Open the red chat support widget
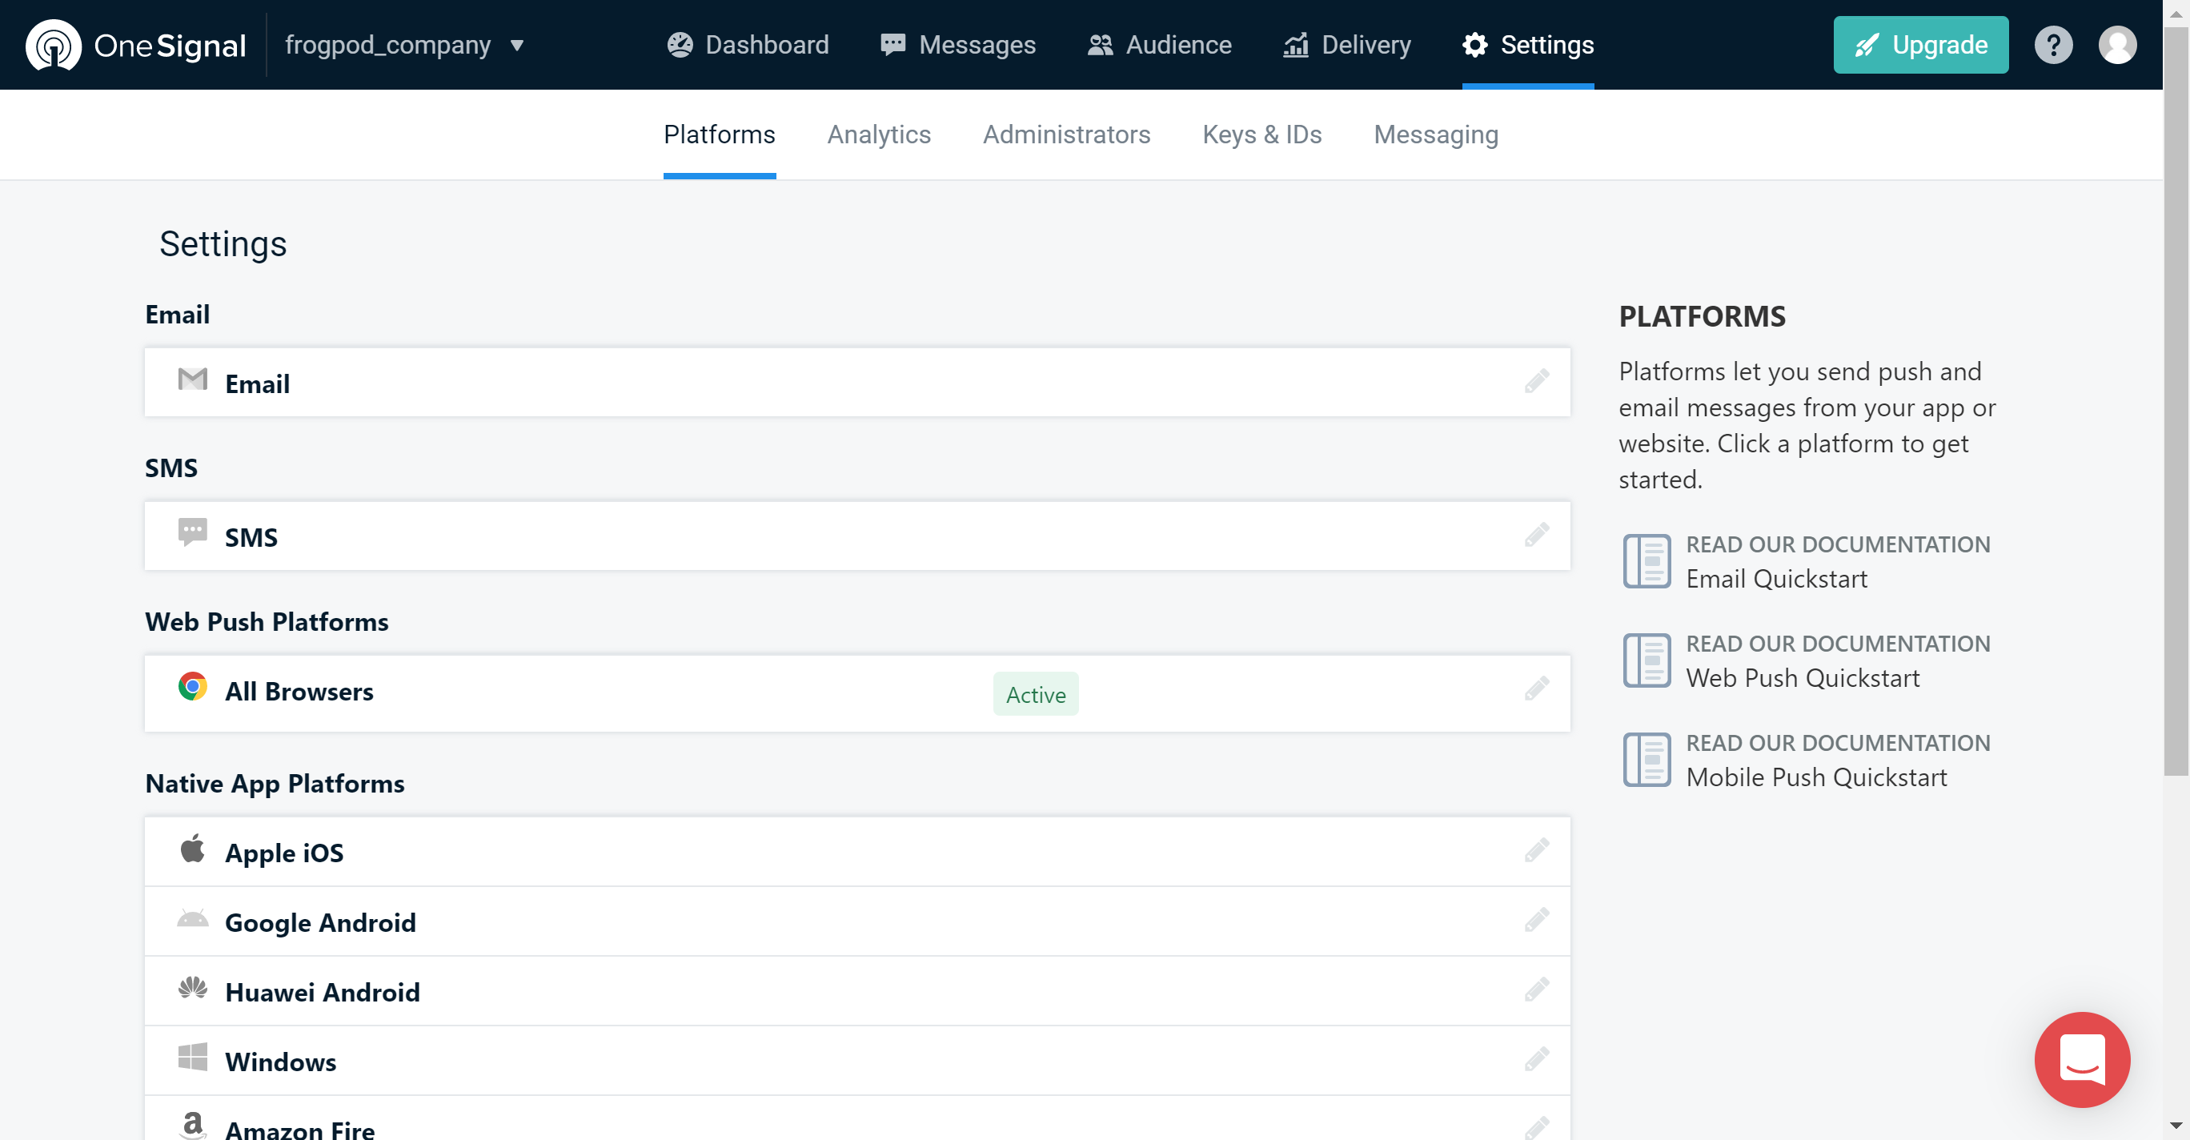Viewport: 2190px width, 1140px height. pos(2082,1059)
